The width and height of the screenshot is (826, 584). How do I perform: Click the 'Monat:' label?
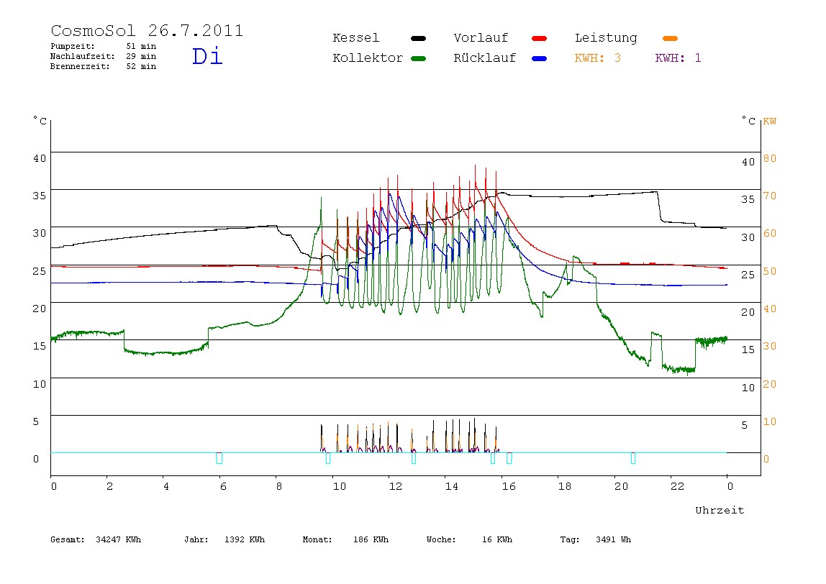click(317, 539)
